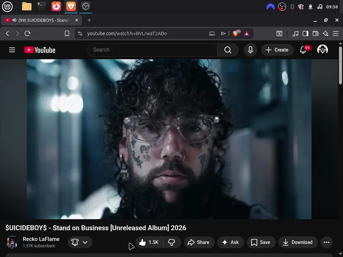This screenshot has height=257, width=343.
Task: Click the youtube.com URL address field
Action: point(127,34)
